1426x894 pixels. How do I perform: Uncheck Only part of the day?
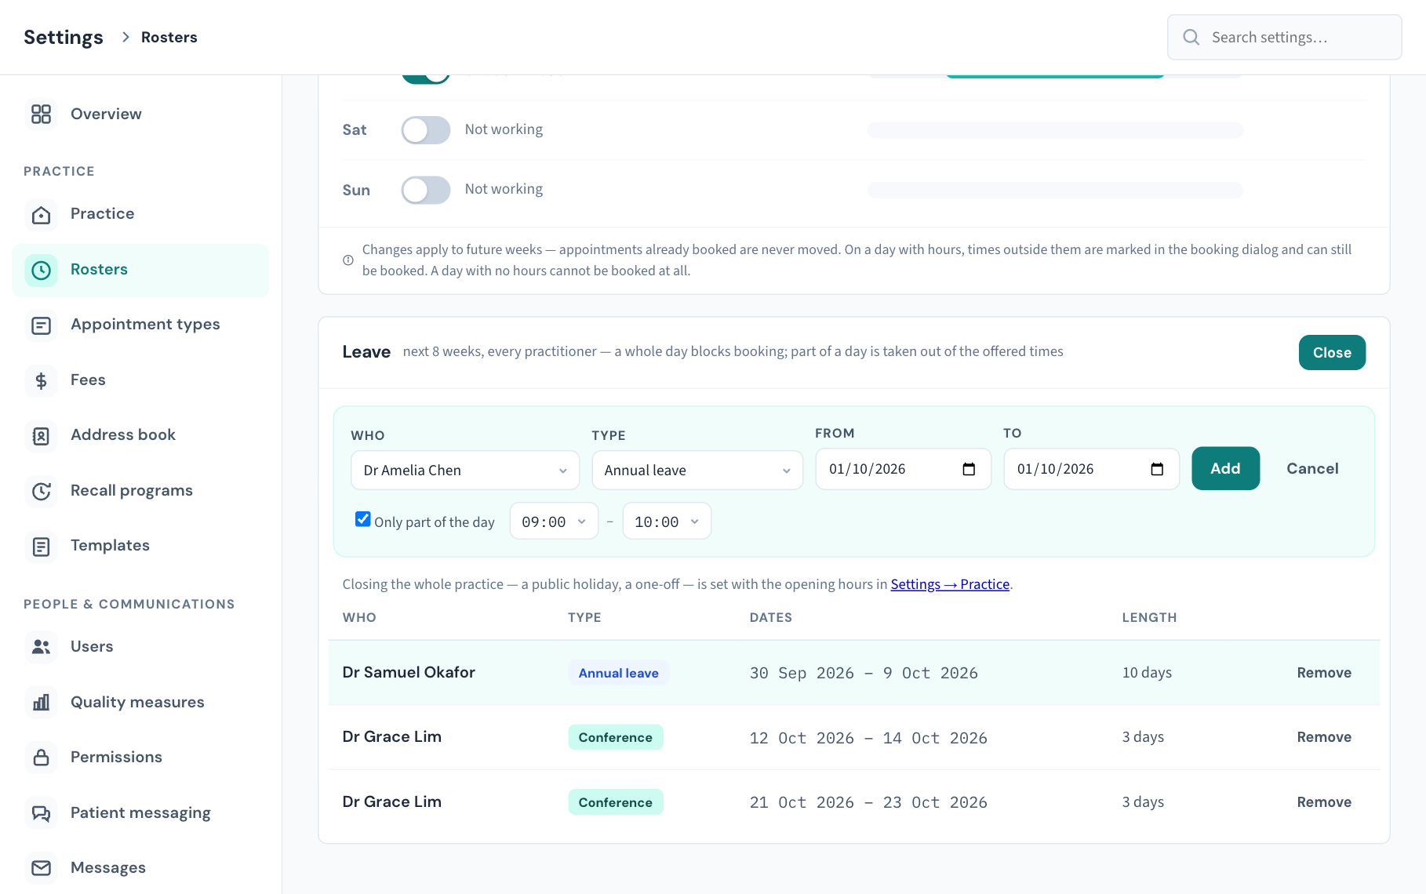pyautogui.click(x=362, y=519)
